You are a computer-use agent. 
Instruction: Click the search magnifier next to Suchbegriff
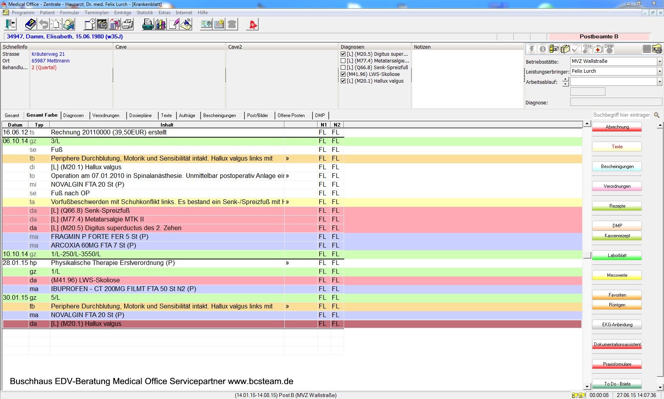click(657, 115)
